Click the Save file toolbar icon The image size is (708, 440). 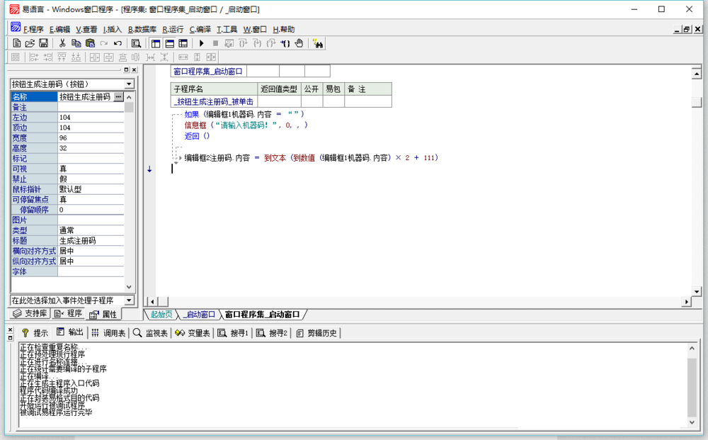coord(43,43)
